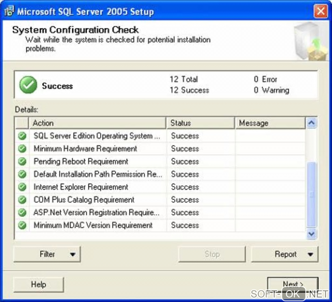This screenshot has height=302, width=332.
Task: Click the Success status of Minimum Hardware Requirement
Action: [185, 149]
